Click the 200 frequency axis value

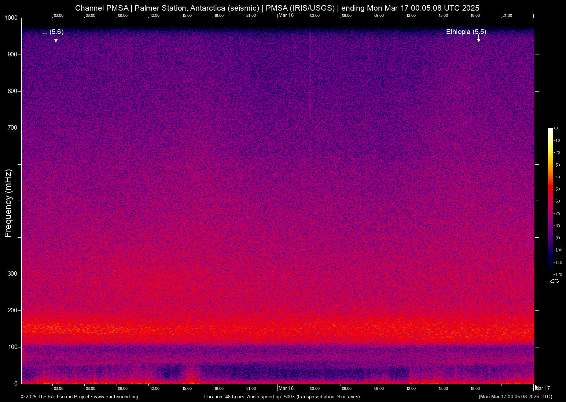click(x=13, y=310)
